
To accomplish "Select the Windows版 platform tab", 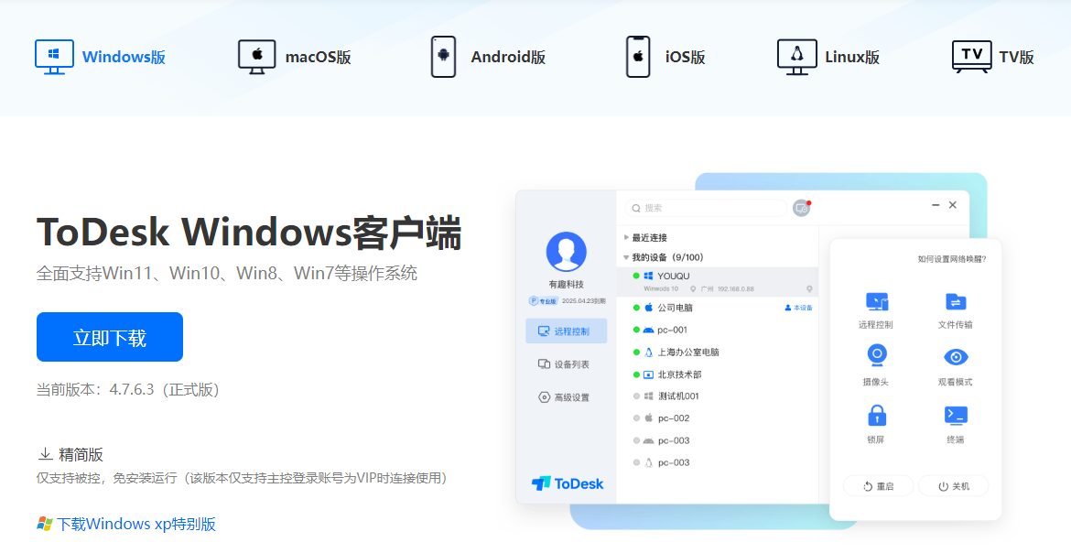I will [x=101, y=57].
